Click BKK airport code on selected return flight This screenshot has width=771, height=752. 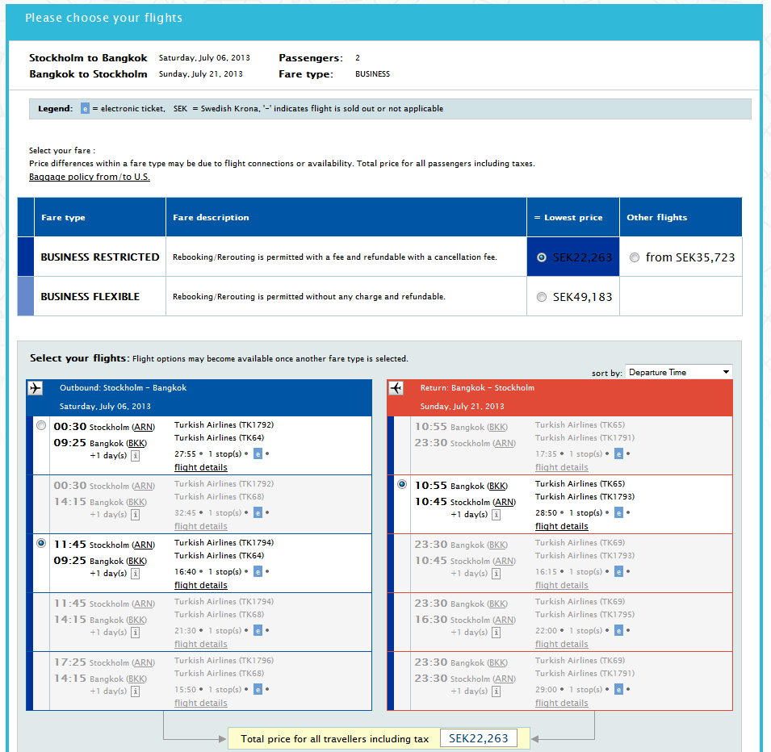(x=498, y=486)
